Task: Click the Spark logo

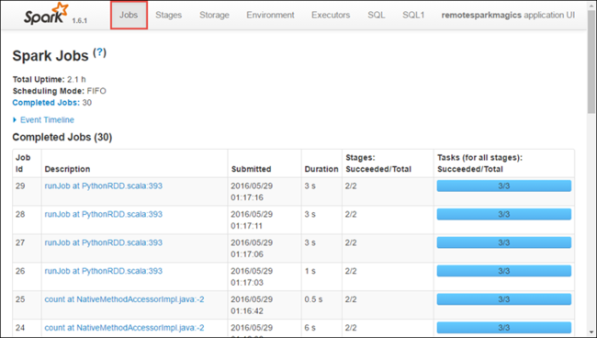Action: [x=47, y=14]
